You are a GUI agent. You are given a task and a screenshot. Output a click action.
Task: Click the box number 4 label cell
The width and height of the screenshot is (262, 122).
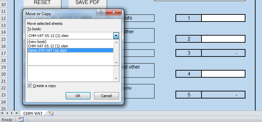[x=189, y=74]
